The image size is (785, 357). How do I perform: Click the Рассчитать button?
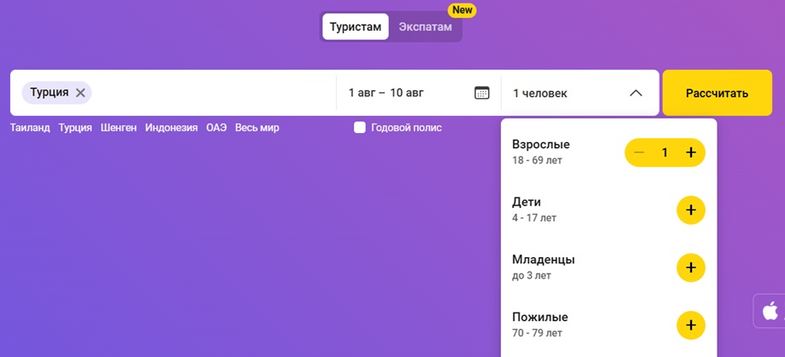point(717,93)
